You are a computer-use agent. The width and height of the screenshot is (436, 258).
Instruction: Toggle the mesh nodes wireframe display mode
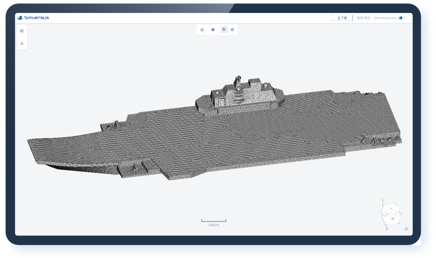[232, 30]
